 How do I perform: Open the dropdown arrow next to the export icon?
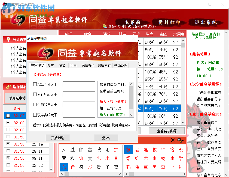click(183, 140)
